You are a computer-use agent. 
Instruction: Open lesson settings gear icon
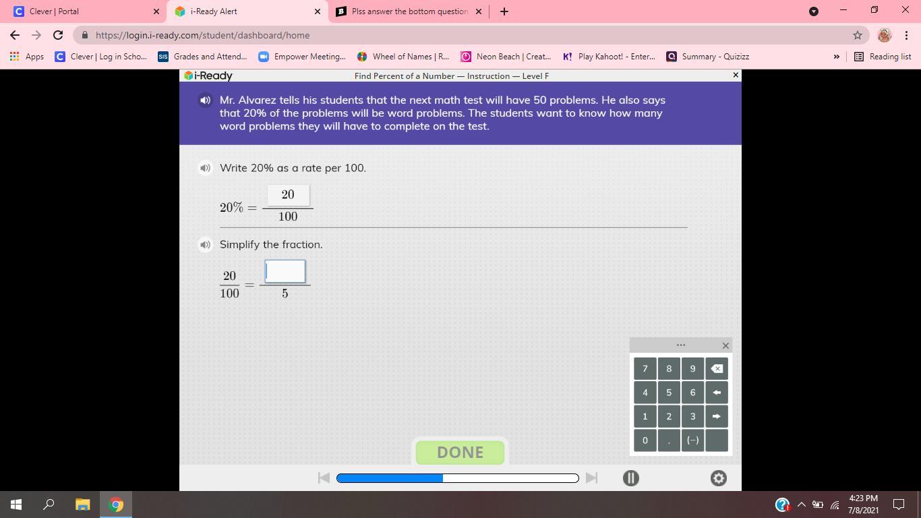tap(719, 478)
